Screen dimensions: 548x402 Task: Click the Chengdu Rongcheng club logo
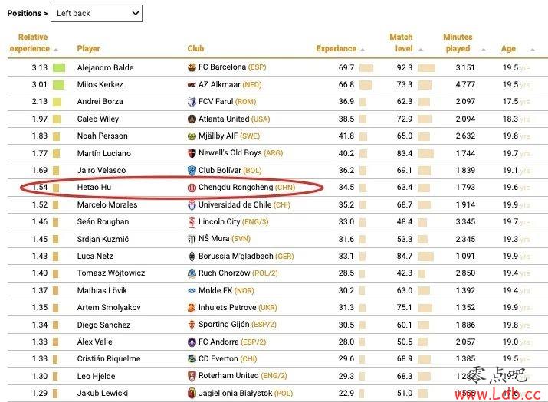[x=192, y=188]
